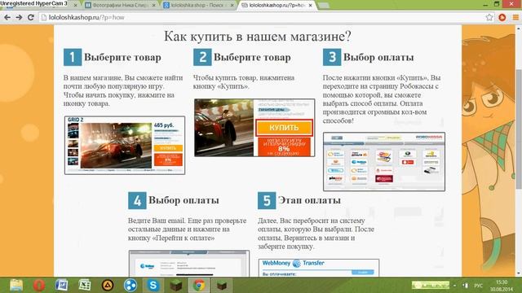
Task: Click the heading "Как купить в нашем магазине?"
Action: coord(258,36)
